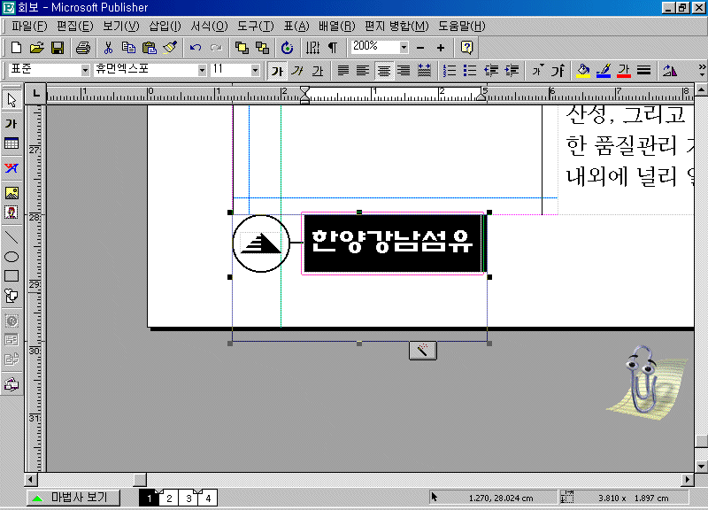Open a file with the Open folder icon
This screenshot has height=510, width=708.
[x=37, y=48]
